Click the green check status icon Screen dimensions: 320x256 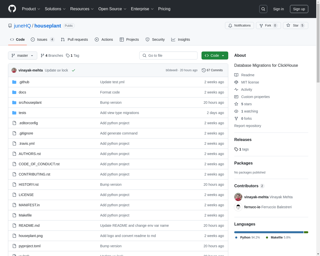(73, 70)
